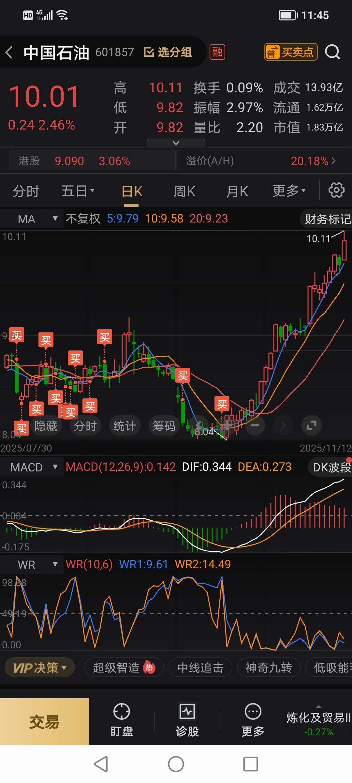Open the fullscreen chart icon
The height and width of the screenshot is (783, 352).
click(312, 425)
